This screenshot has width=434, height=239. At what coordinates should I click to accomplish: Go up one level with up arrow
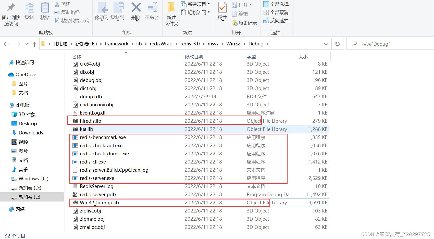coord(34,44)
